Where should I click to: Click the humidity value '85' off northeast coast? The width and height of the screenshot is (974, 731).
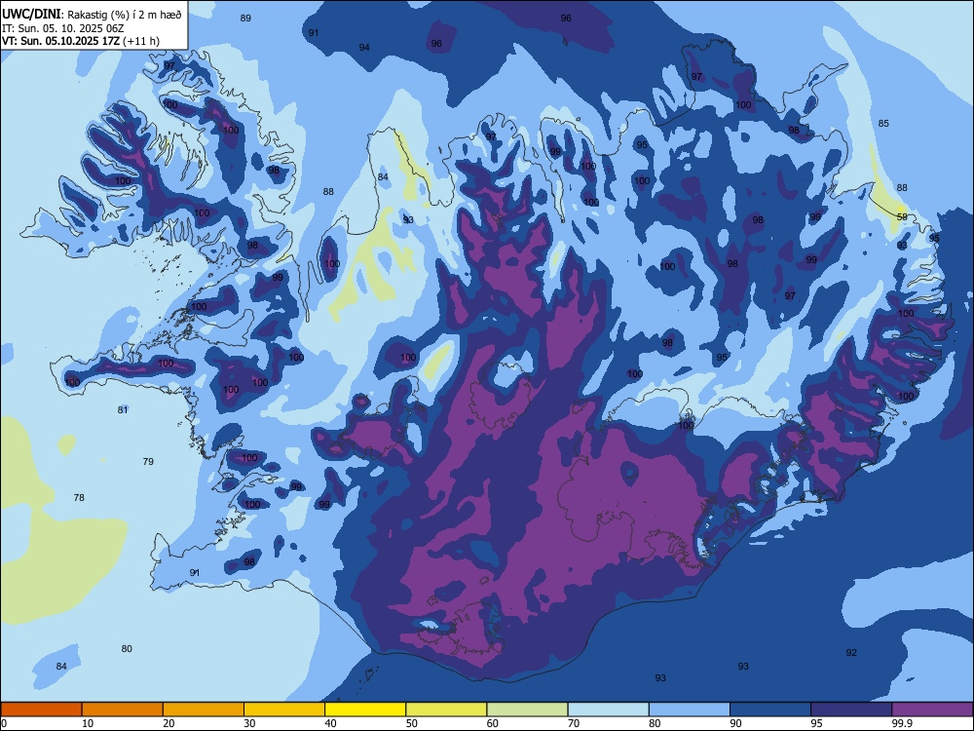pos(883,123)
